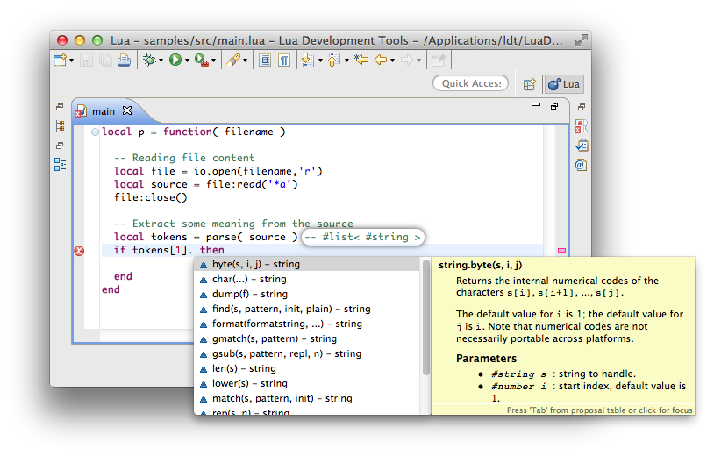Click the Search flashlight icon
This screenshot has height=456, width=707.
[233, 60]
